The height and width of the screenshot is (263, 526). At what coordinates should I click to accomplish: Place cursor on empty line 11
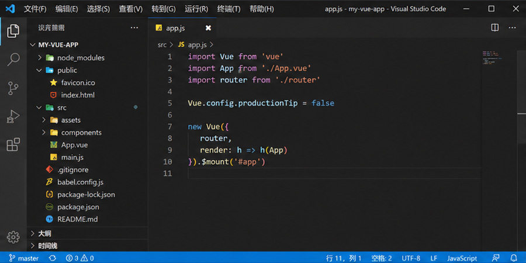(x=334, y=174)
